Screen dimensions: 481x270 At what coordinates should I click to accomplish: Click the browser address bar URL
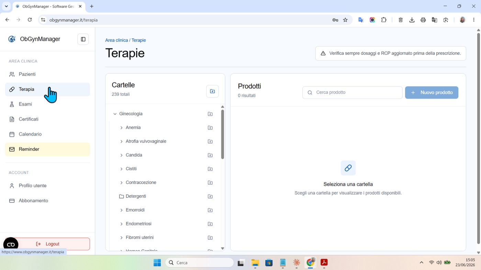tap(74, 20)
